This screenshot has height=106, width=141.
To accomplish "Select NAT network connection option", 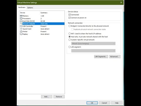I will pyautogui.click(x=70, y=34).
